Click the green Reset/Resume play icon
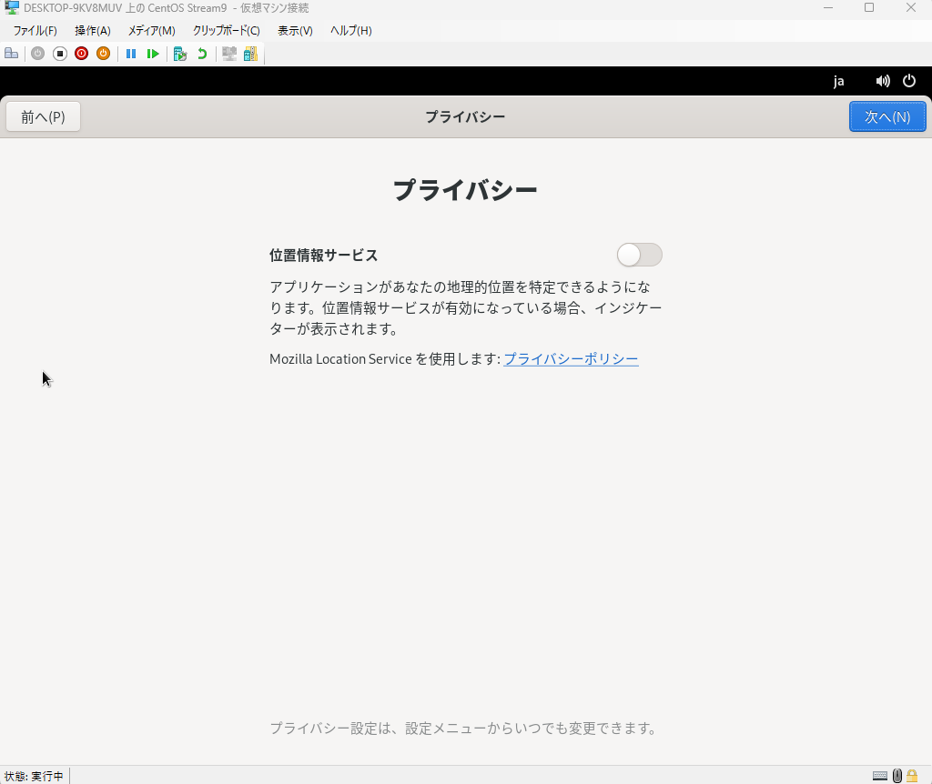 point(153,54)
